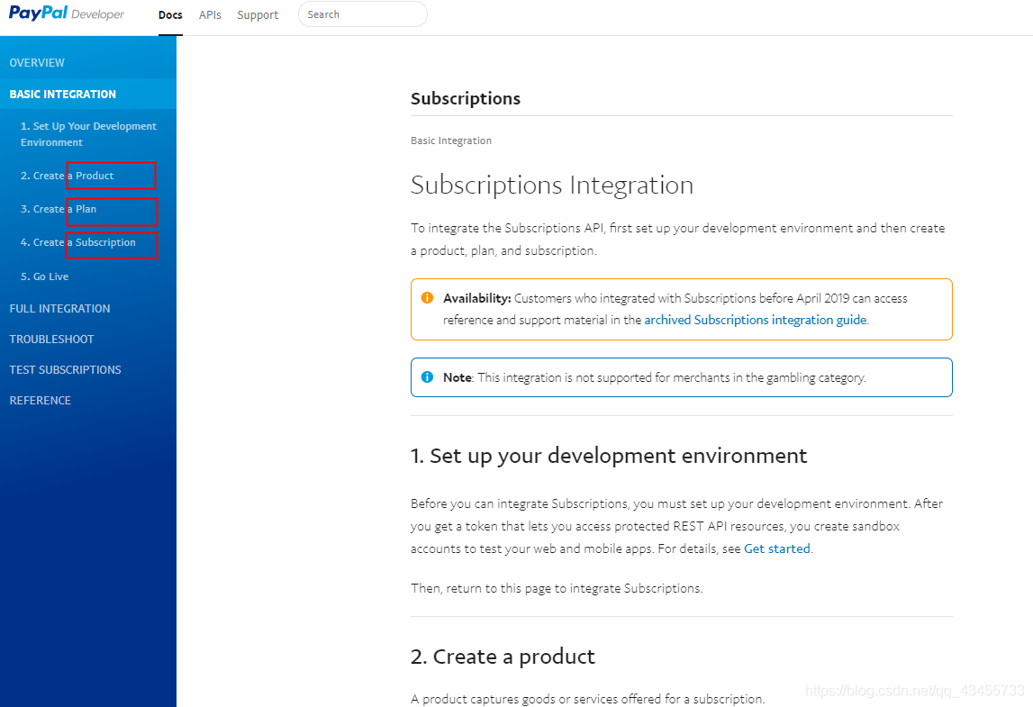The width and height of the screenshot is (1033, 707).
Task: Follow the Get started link
Action: [776, 548]
